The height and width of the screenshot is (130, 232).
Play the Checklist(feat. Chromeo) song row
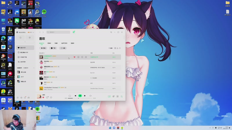point(80,88)
